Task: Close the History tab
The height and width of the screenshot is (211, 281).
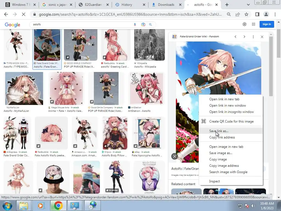Action: pos(144,5)
